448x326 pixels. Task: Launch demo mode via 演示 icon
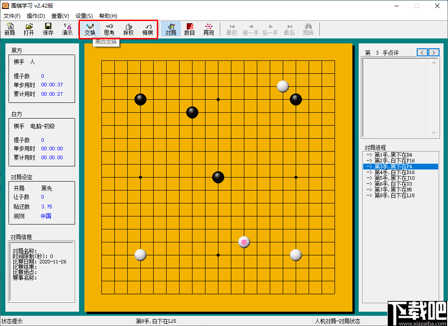(x=67, y=29)
